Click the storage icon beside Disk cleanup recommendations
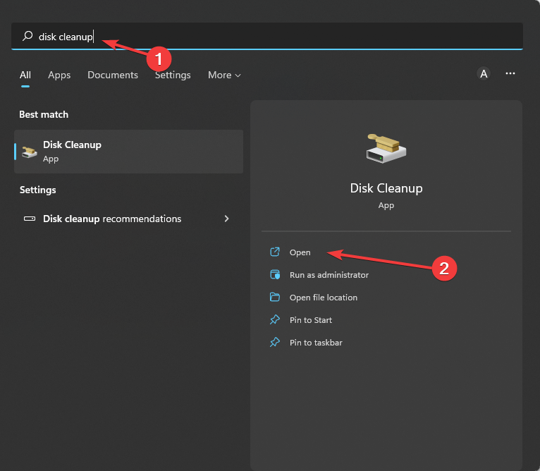Screen dimensions: 540x471 30,219
